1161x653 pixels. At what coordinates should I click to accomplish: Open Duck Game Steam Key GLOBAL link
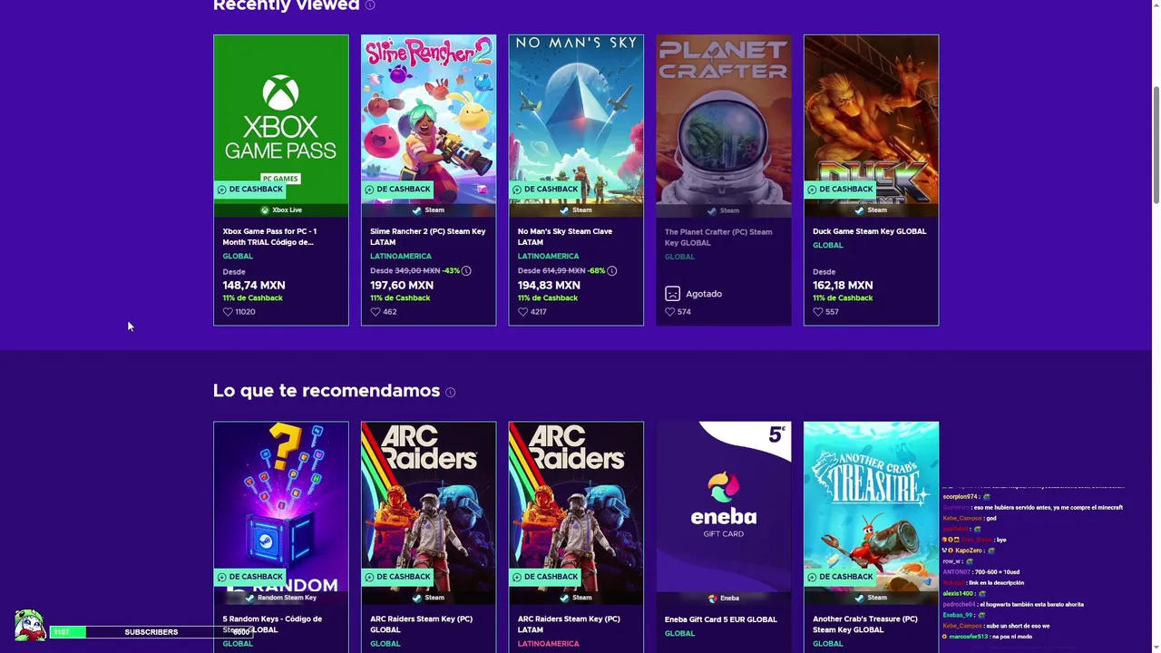(869, 231)
